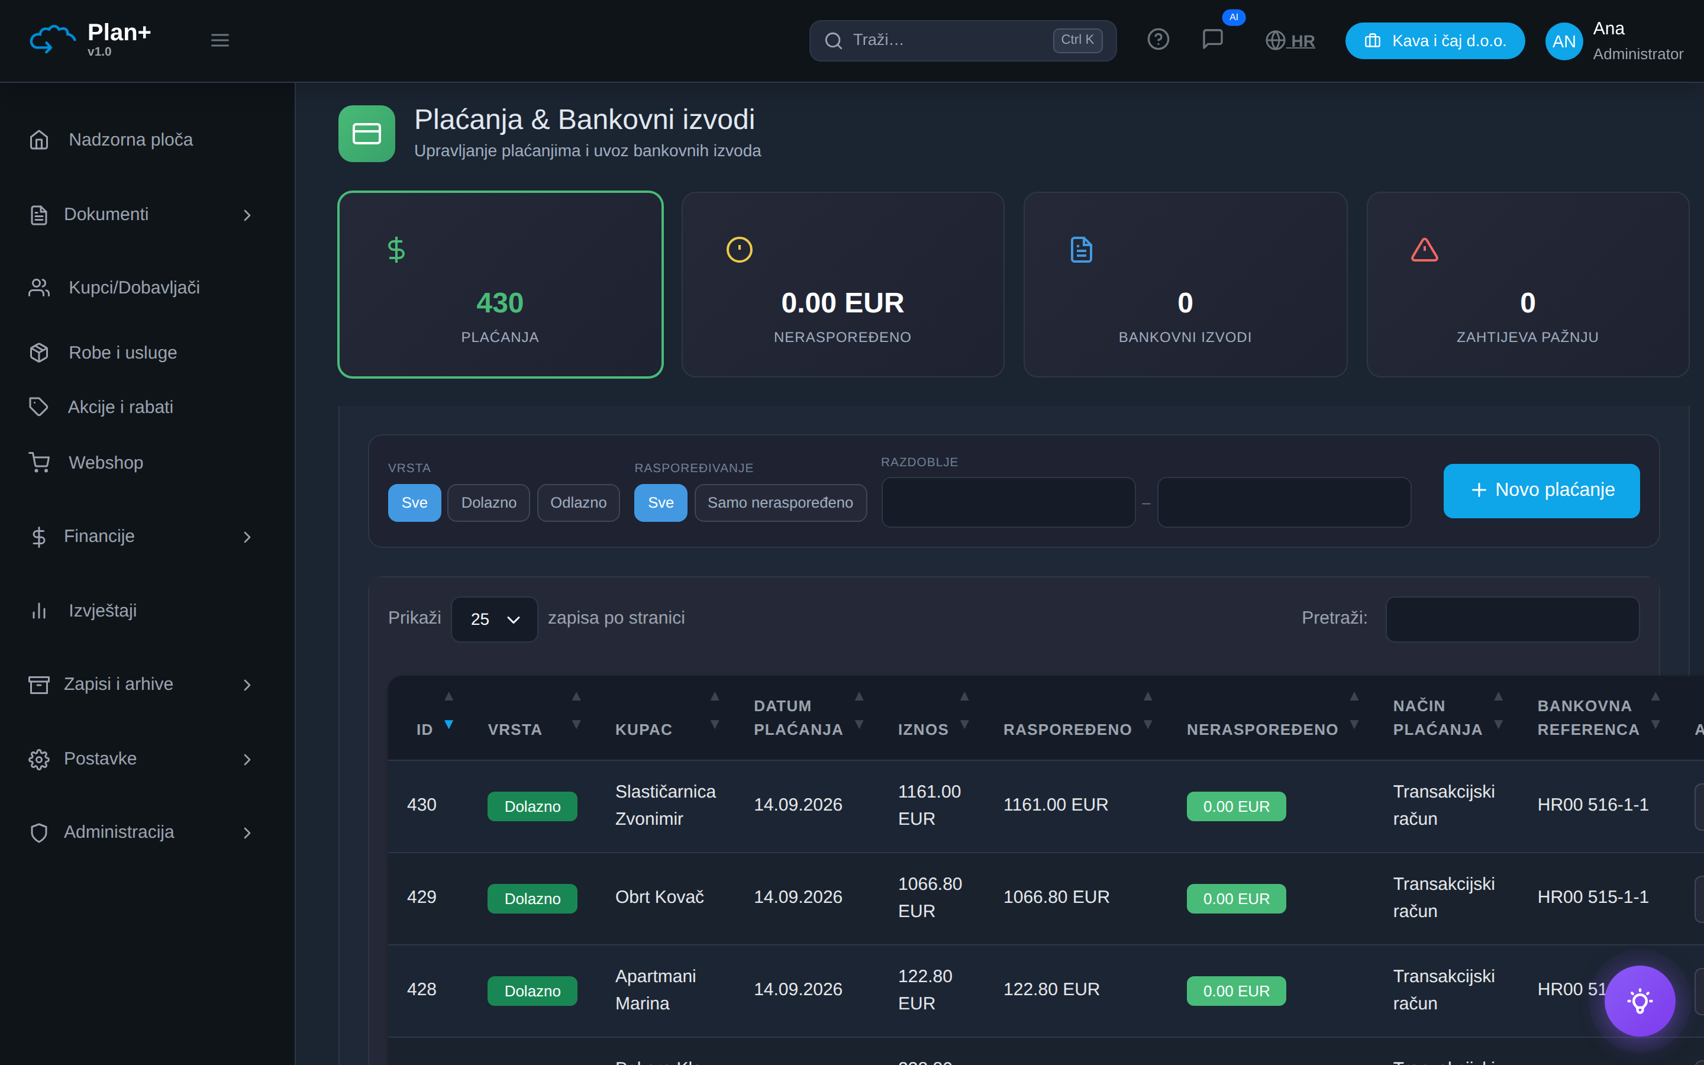The width and height of the screenshot is (1704, 1065).
Task: Click 0.00 EUR badge in row 429
Action: tap(1237, 899)
